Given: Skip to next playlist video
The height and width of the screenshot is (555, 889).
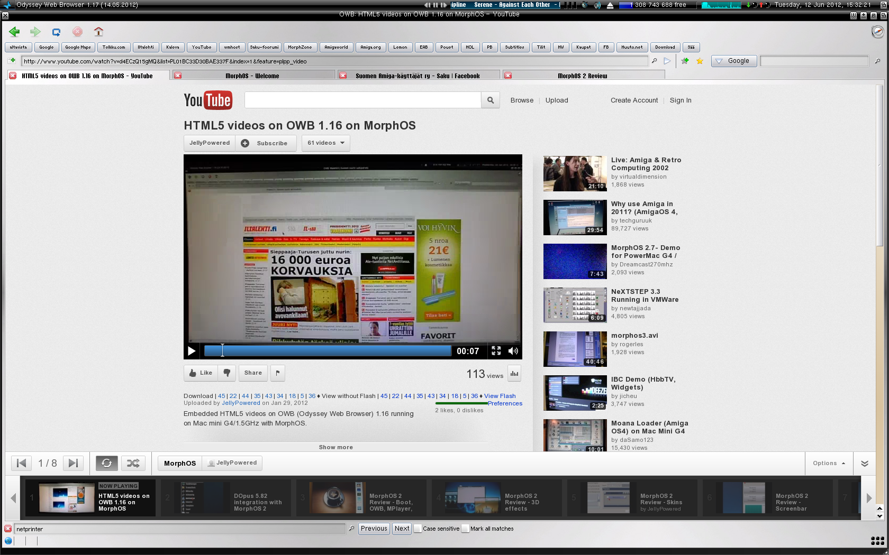Looking at the screenshot, I should point(73,463).
